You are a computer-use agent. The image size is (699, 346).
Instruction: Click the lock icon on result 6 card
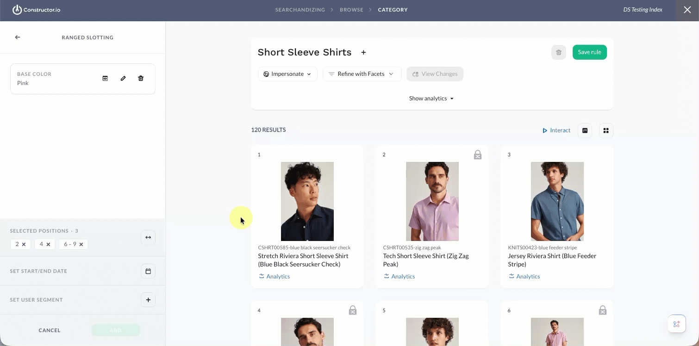603,310
